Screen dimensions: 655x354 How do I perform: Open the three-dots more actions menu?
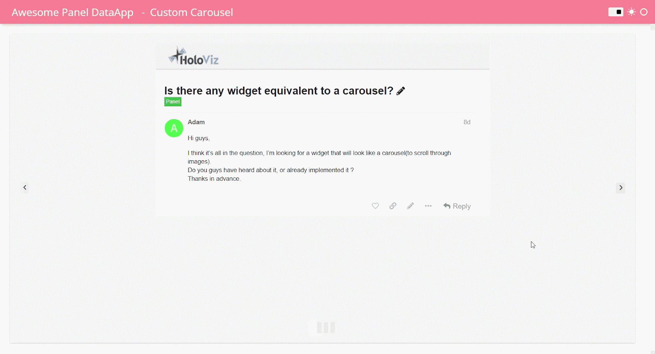pos(428,206)
